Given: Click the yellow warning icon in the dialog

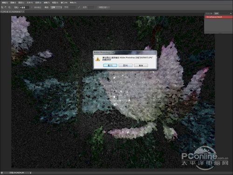Looking at the screenshot, I should click(x=98, y=59).
